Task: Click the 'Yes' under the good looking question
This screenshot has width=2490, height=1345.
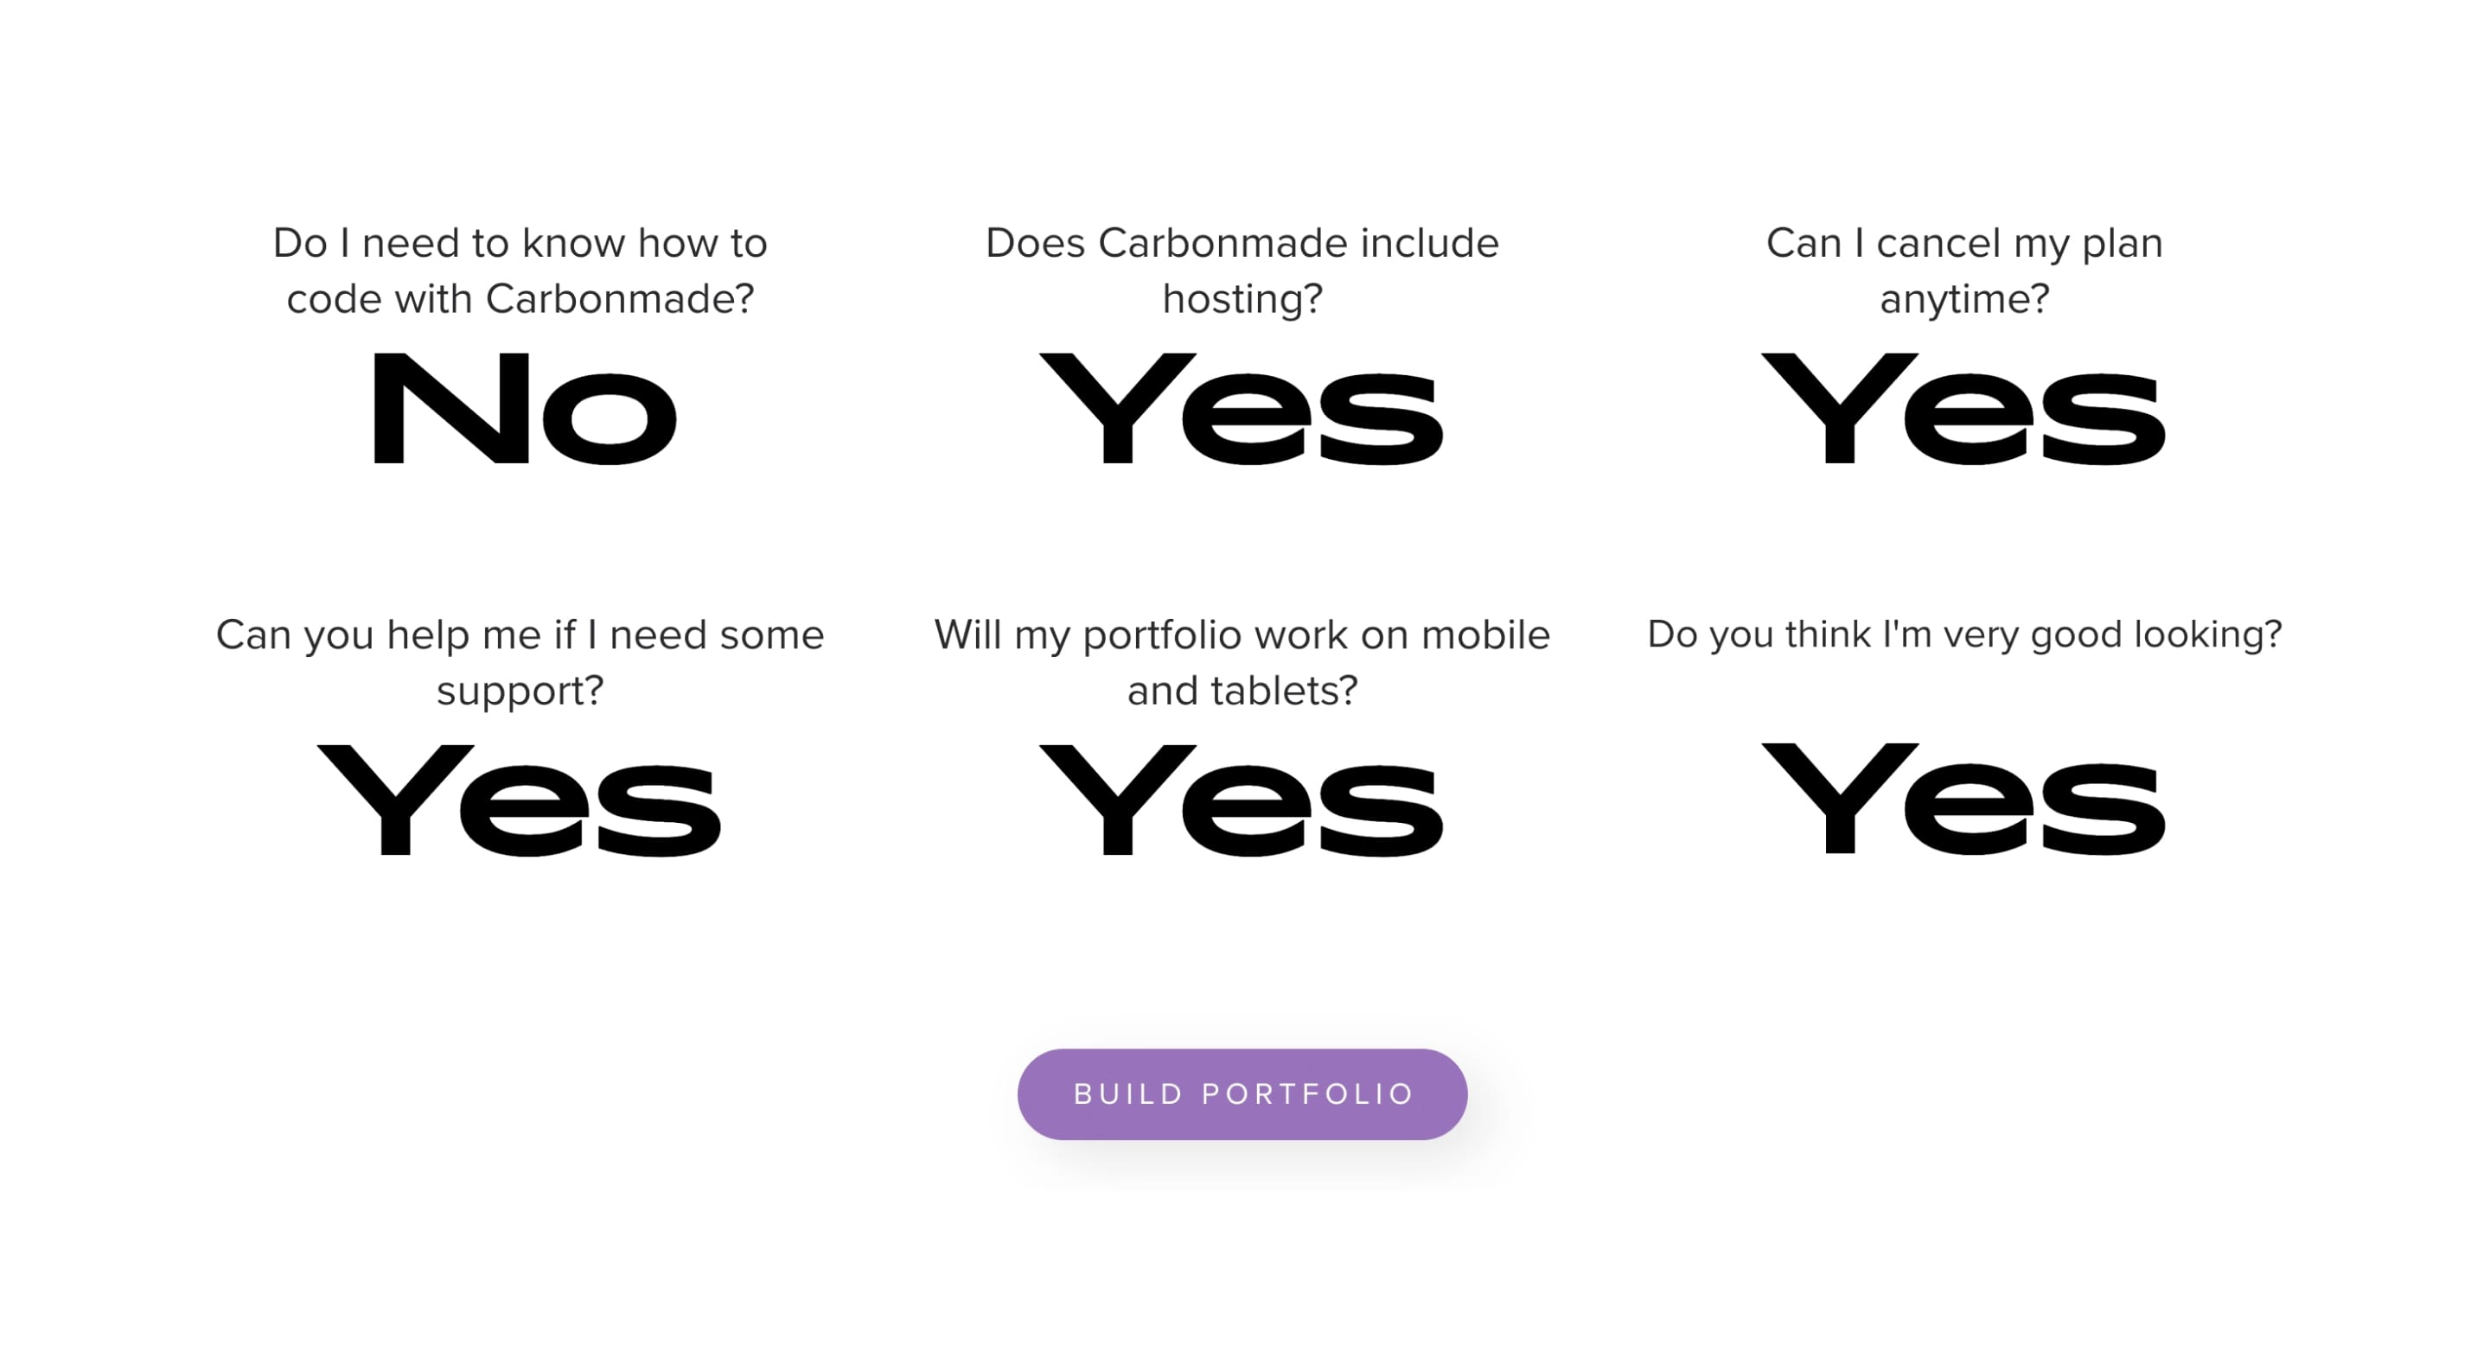Action: click(1964, 800)
